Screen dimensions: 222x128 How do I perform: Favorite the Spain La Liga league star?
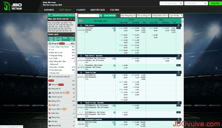click(x=81, y=72)
